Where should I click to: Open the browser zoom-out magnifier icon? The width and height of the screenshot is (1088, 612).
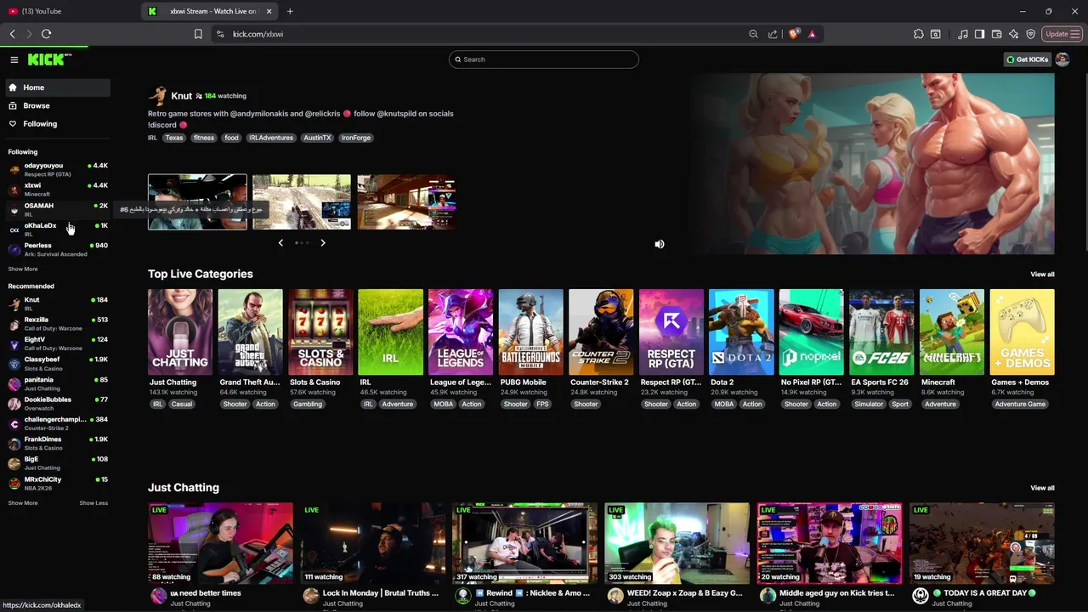click(753, 34)
